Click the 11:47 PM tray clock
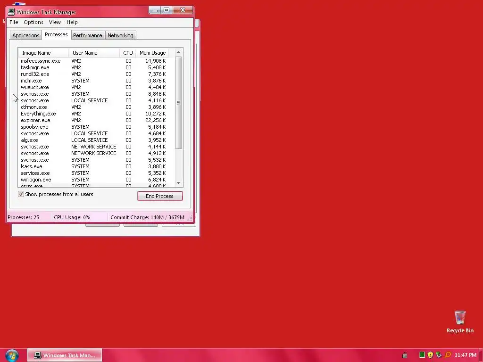This screenshot has height=362, width=483. click(466, 355)
